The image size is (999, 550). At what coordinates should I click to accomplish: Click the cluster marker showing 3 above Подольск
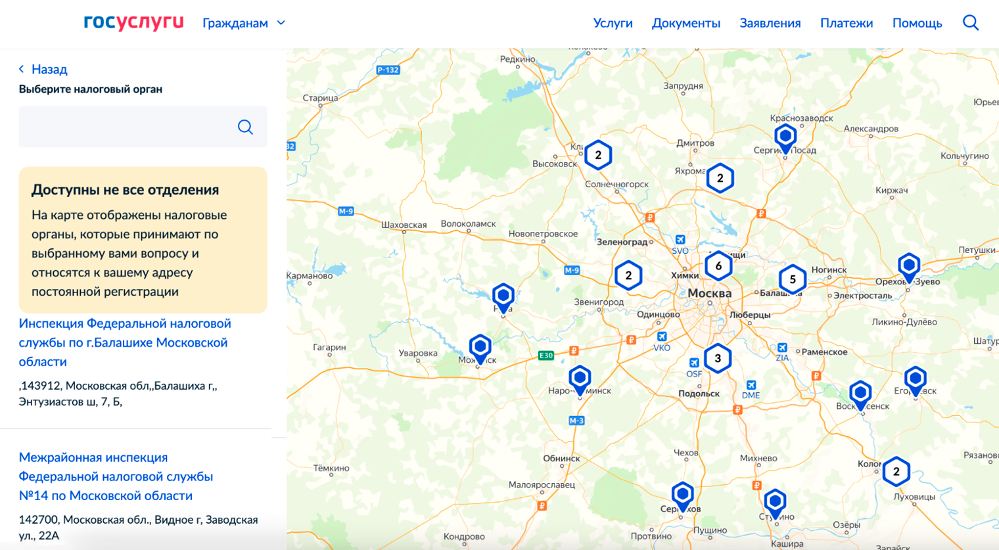[x=717, y=358]
